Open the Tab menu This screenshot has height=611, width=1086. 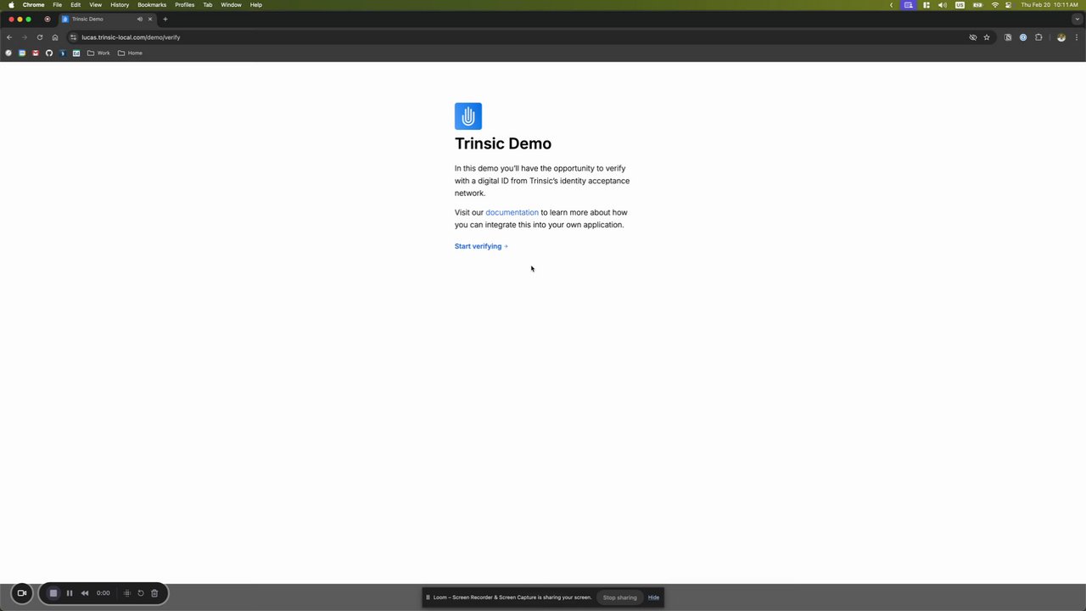pos(207,5)
